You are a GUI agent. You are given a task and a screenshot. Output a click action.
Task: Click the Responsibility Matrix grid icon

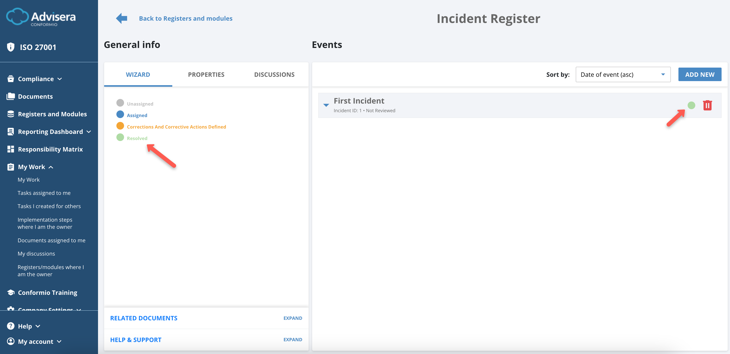pos(10,149)
